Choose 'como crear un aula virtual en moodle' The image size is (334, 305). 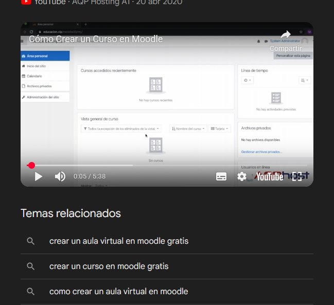[118, 292]
